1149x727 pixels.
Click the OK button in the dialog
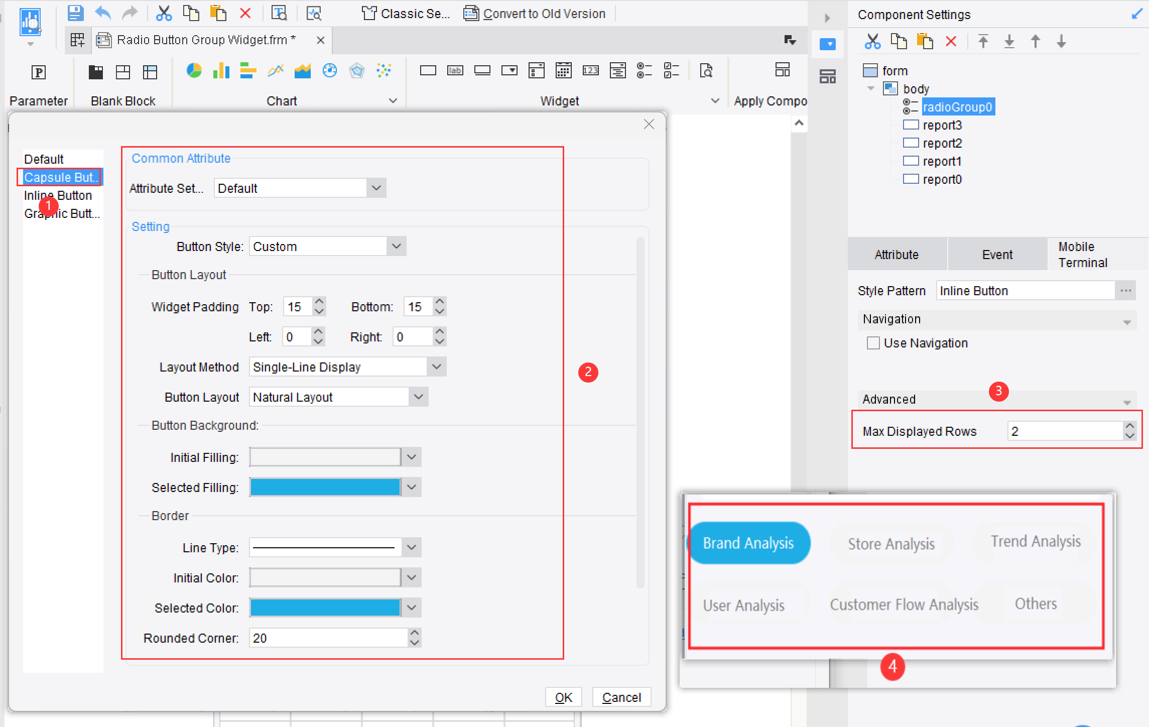[563, 697]
